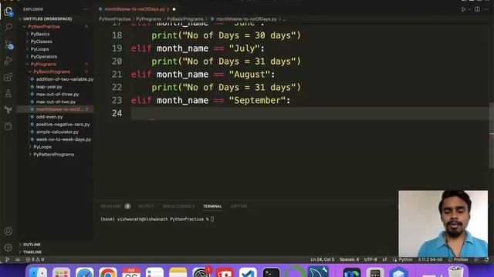Open Calendar from the Dock
Screen dimensions: 494x277
131,272
